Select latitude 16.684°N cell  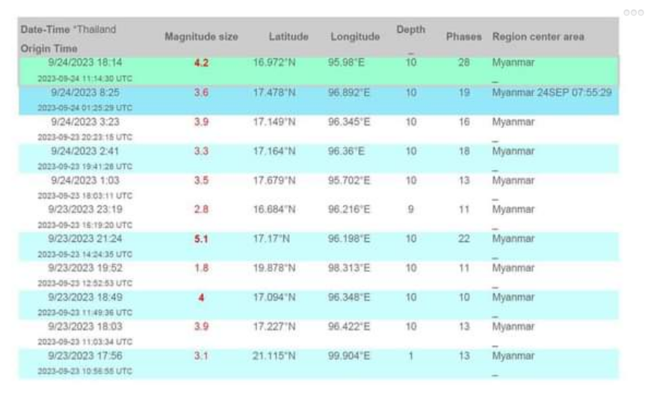point(274,210)
